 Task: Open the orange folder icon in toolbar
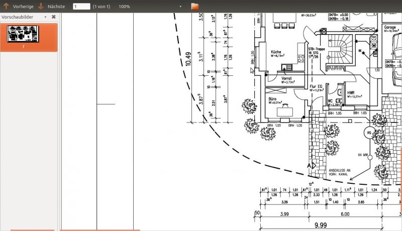(x=195, y=7)
